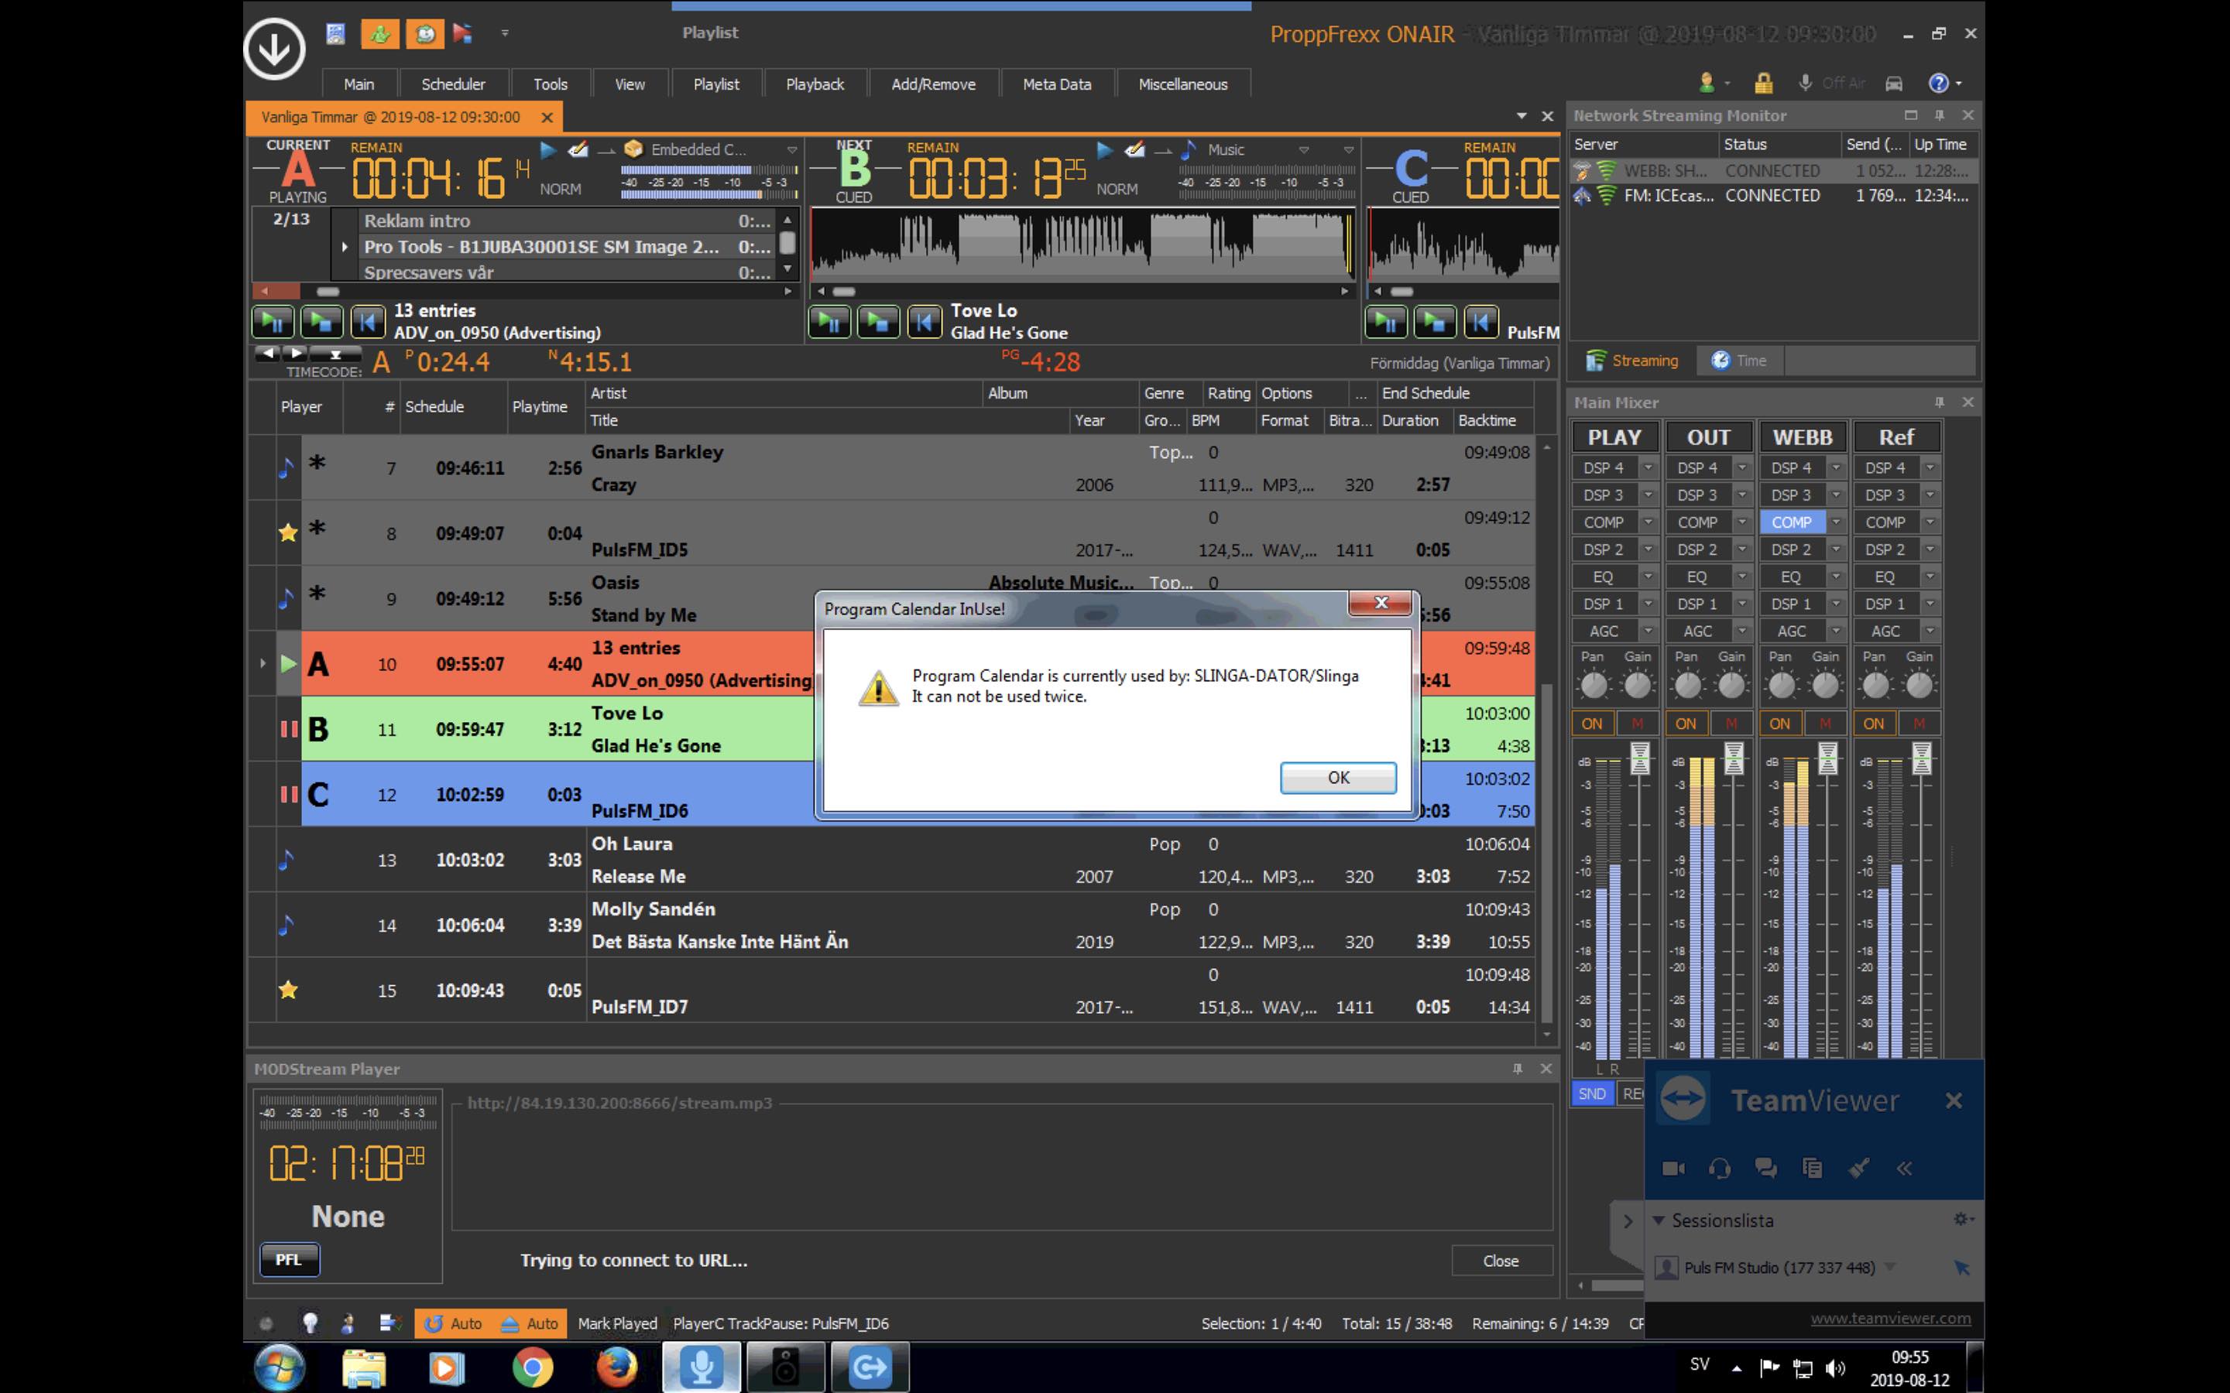Click the padlock lock icon
Image resolution: width=2230 pixels, height=1393 pixels.
(1763, 84)
